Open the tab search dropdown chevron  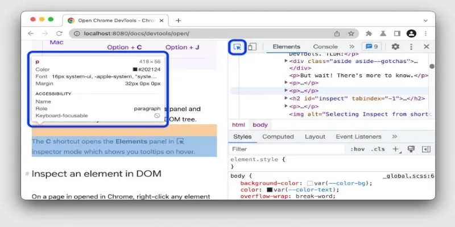click(x=425, y=20)
